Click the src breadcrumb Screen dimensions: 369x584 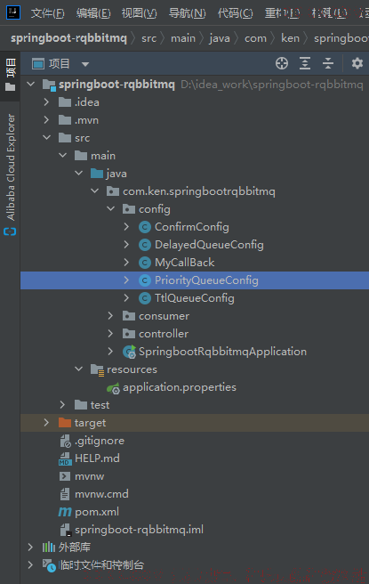pyautogui.click(x=148, y=38)
